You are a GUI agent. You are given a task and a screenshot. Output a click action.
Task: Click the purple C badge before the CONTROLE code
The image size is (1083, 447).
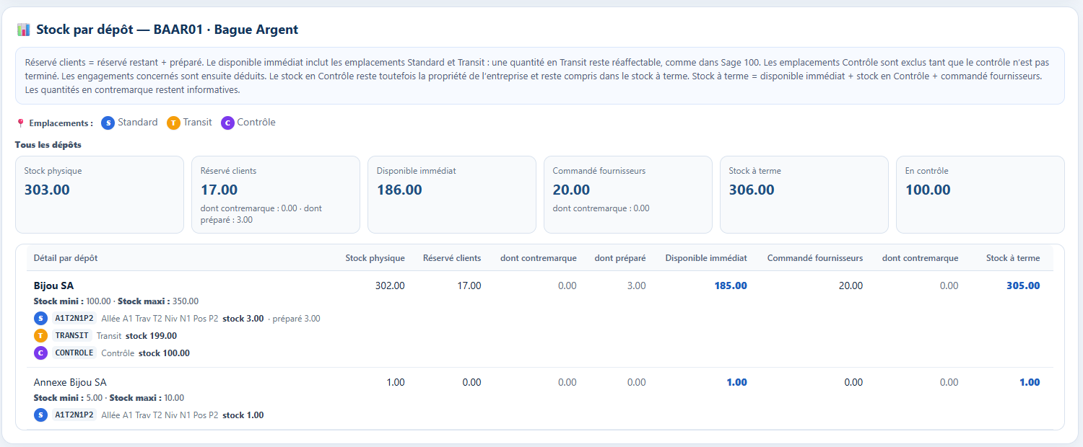pos(41,353)
